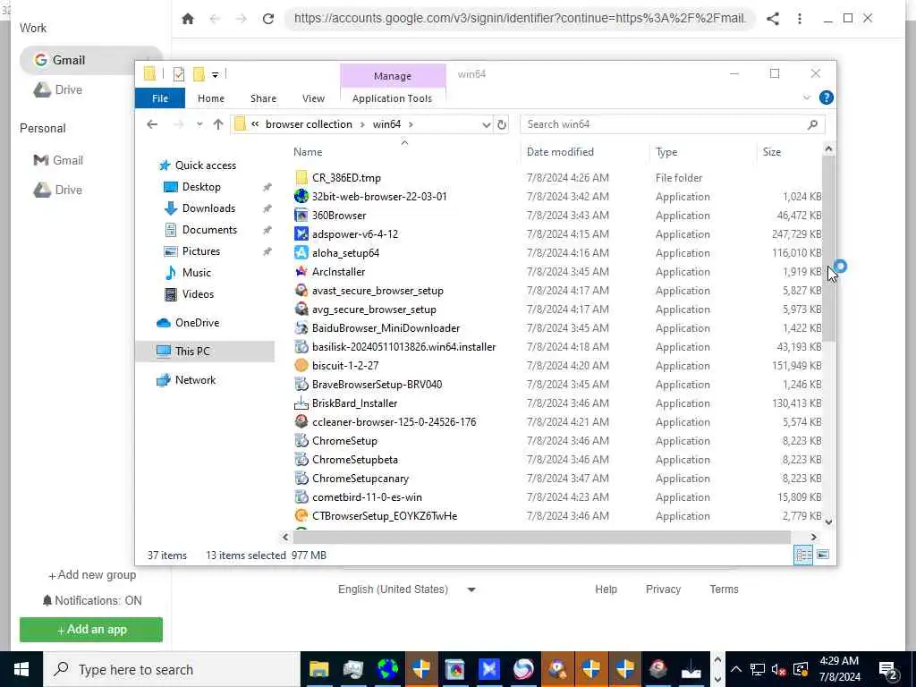
Task: Expand the address bar history dropdown
Action: (x=486, y=124)
